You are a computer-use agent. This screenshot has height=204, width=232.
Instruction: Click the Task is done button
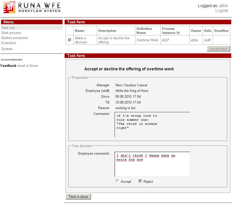point(78,196)
